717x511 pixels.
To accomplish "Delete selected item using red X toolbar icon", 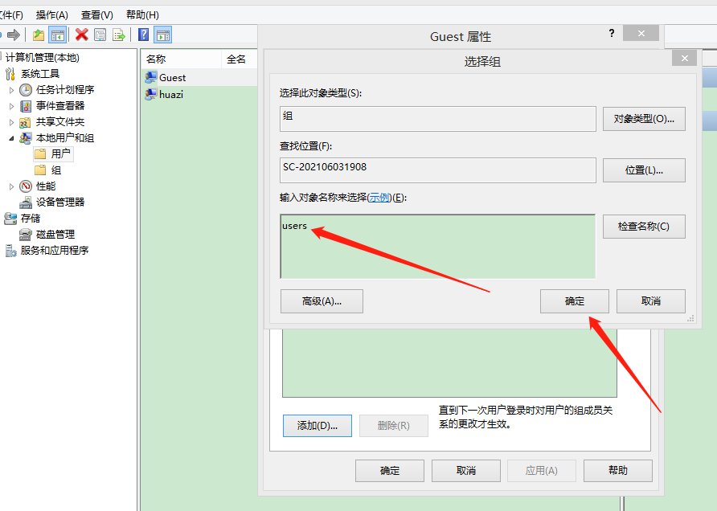I will [80, 35].
